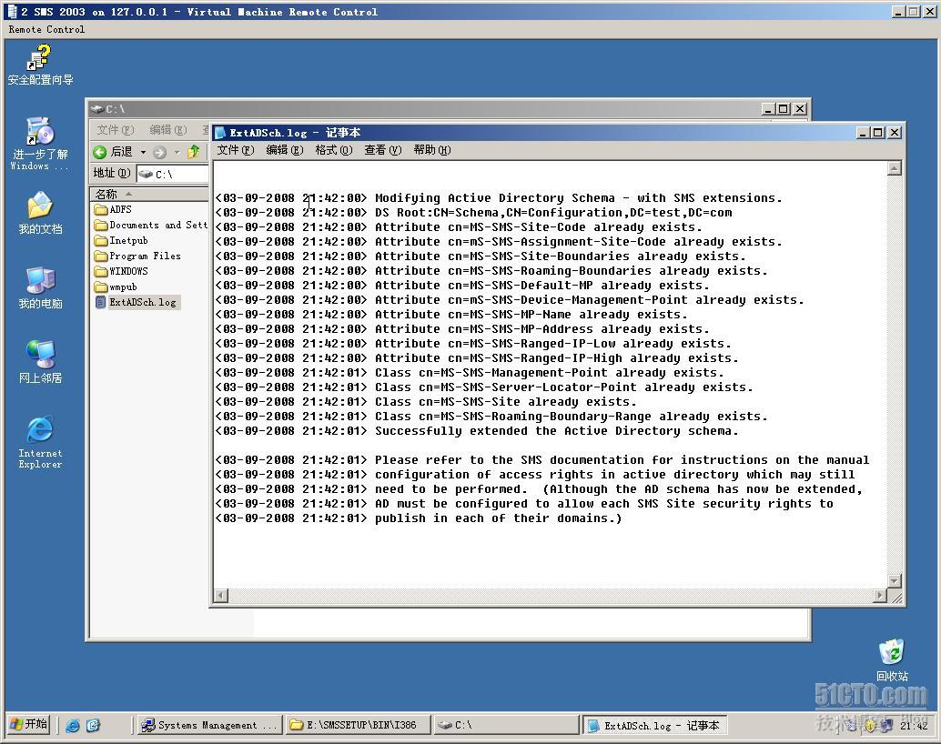Click Notepad vertical scrollbar up arrow
This screenshot has width=941, height=744.
[x=895, y=168]
